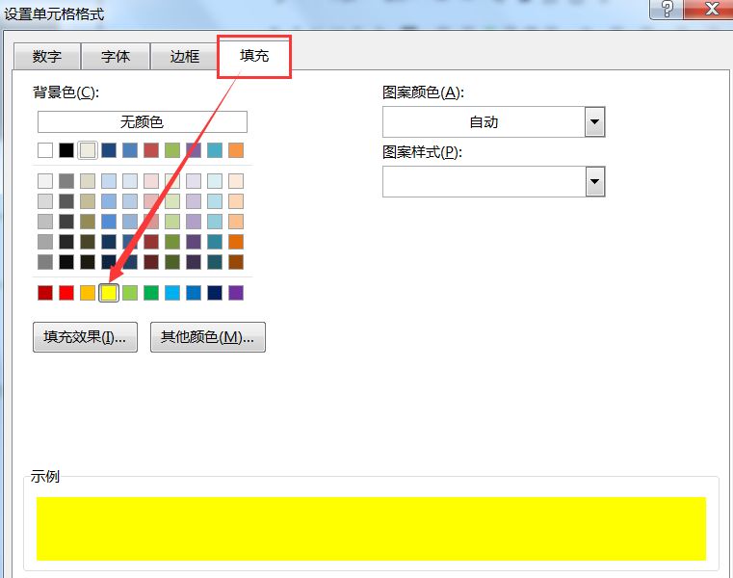Open the 边框 tab
Screen dimensions: 733x578
(184, 57)
